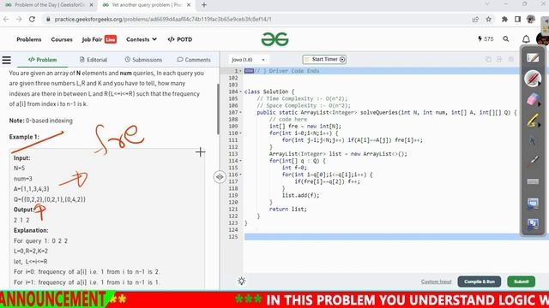549x308 pixels.
Task: Click the lightning streak 575 counter
Action: pos(486,39)
